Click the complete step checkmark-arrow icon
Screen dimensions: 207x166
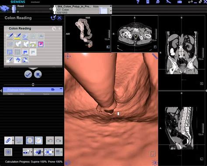tap(53, 18)
